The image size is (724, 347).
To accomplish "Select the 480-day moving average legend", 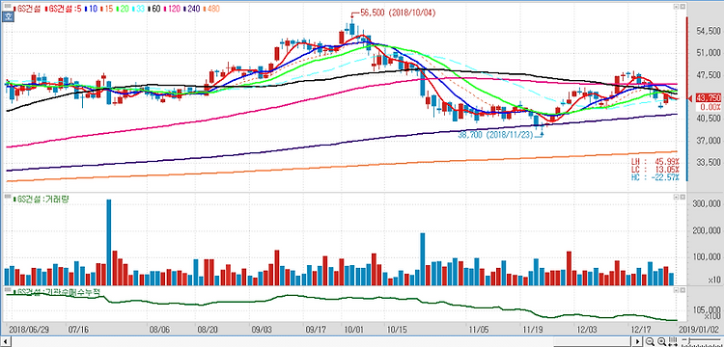I will point(211,9).
